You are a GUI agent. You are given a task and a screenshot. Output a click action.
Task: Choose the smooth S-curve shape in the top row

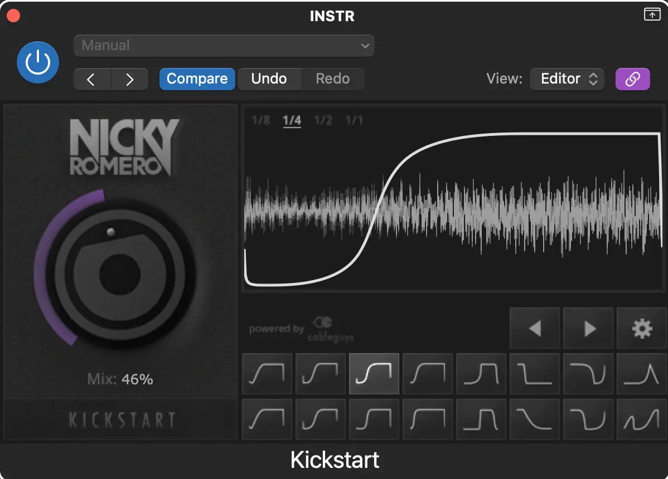tap(321, 374)
